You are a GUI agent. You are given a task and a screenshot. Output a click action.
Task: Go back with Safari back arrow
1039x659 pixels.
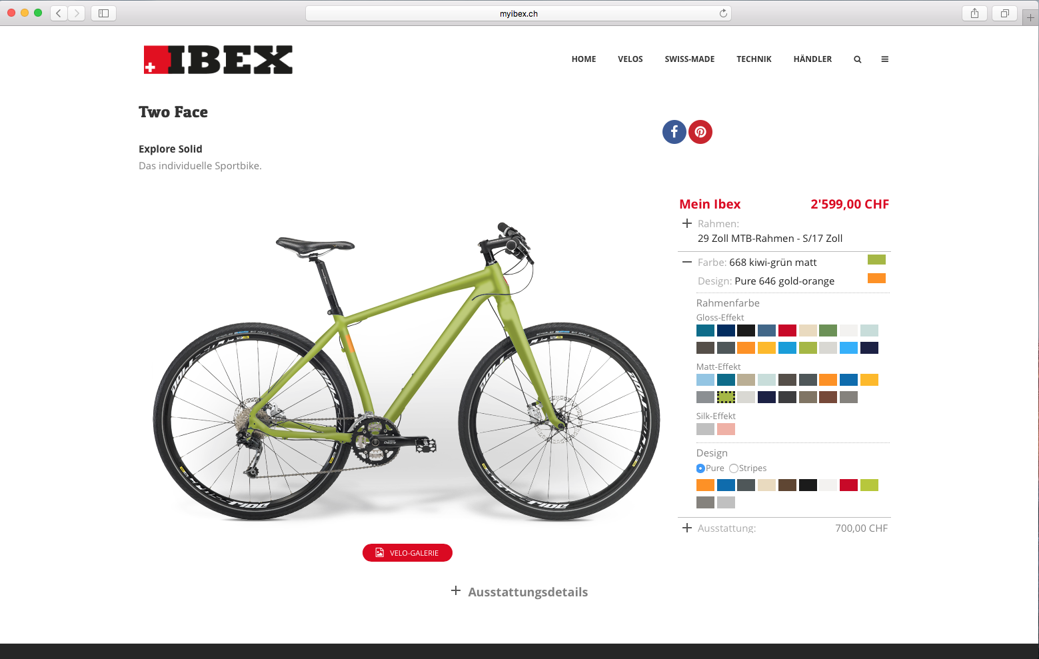(59, 13)
